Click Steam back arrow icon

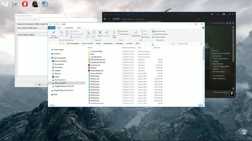pos(105,19)
